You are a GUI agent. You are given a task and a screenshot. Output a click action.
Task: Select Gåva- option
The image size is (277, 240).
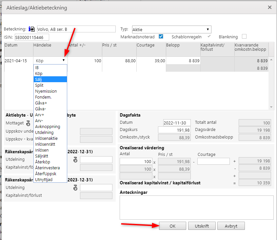tap(50, 109)
